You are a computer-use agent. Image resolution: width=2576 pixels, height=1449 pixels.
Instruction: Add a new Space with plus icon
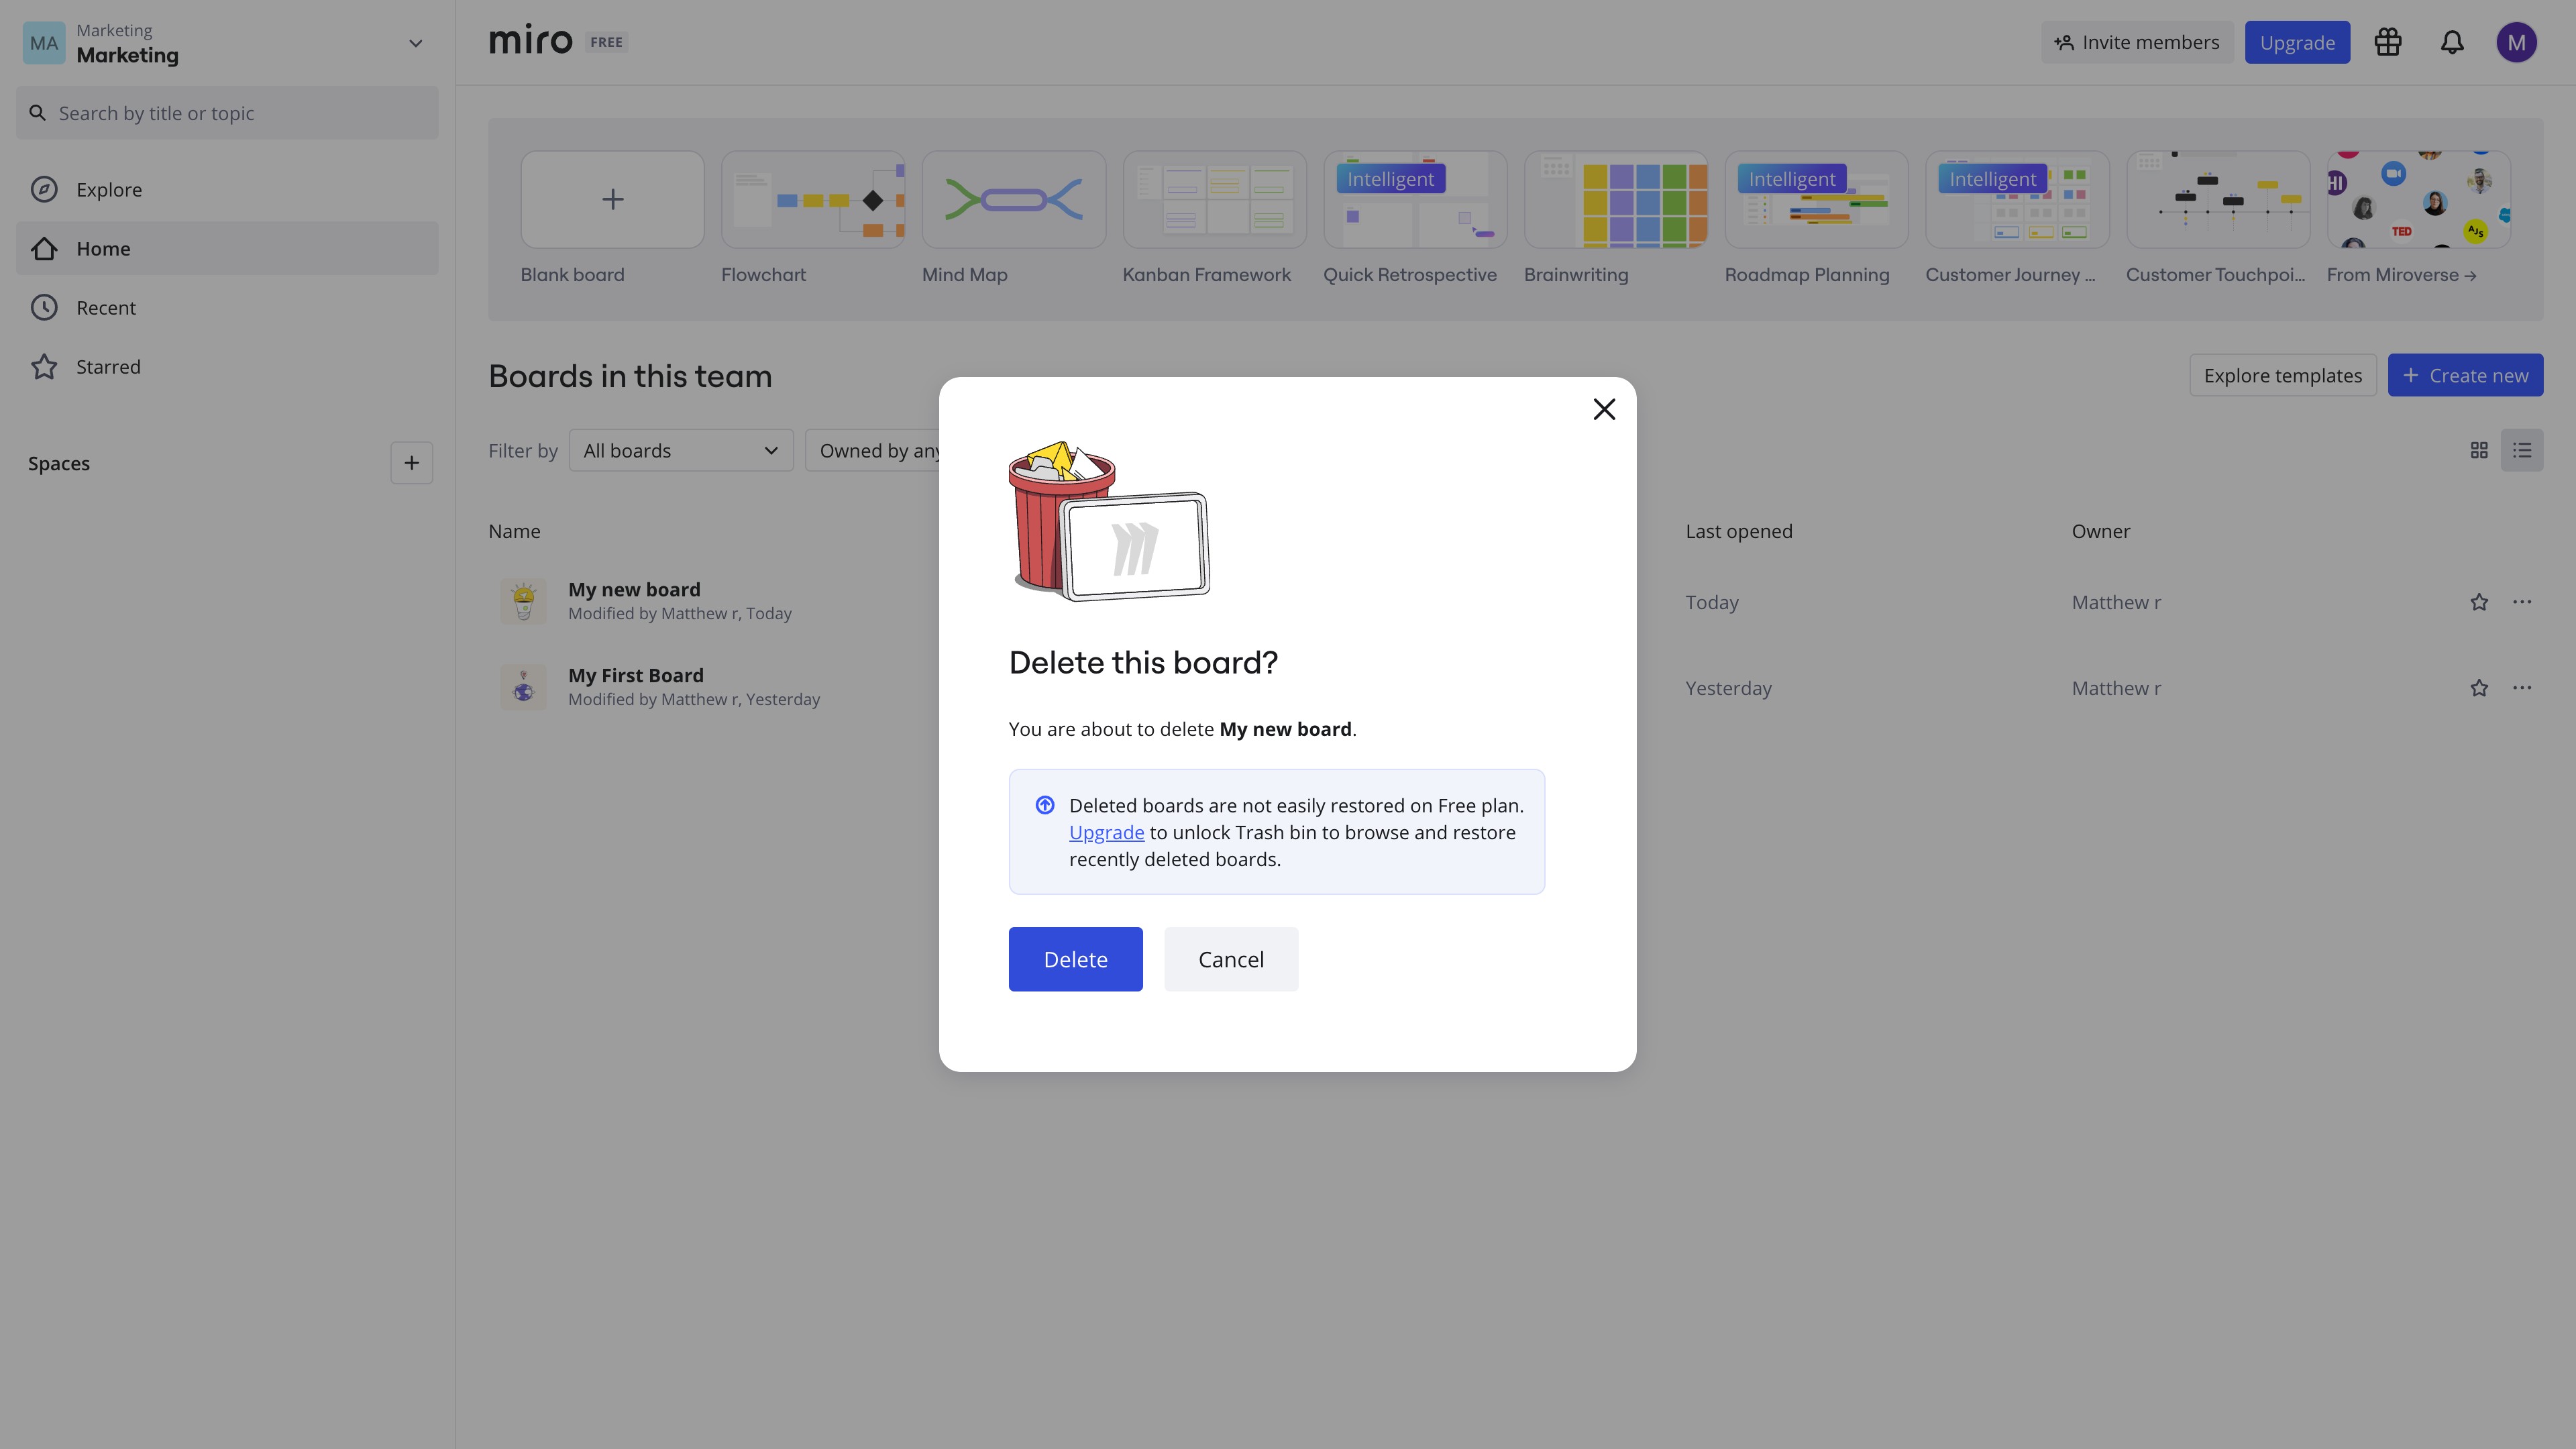coord(411,463)
